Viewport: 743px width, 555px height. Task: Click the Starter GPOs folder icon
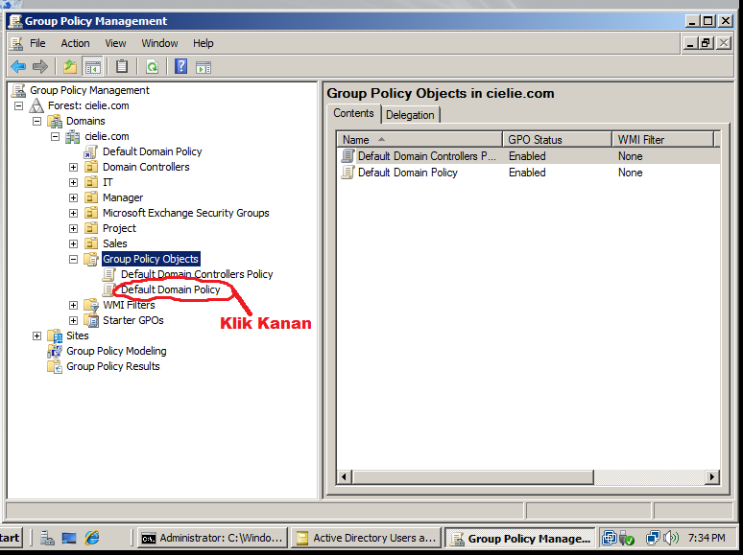point(91,320)
